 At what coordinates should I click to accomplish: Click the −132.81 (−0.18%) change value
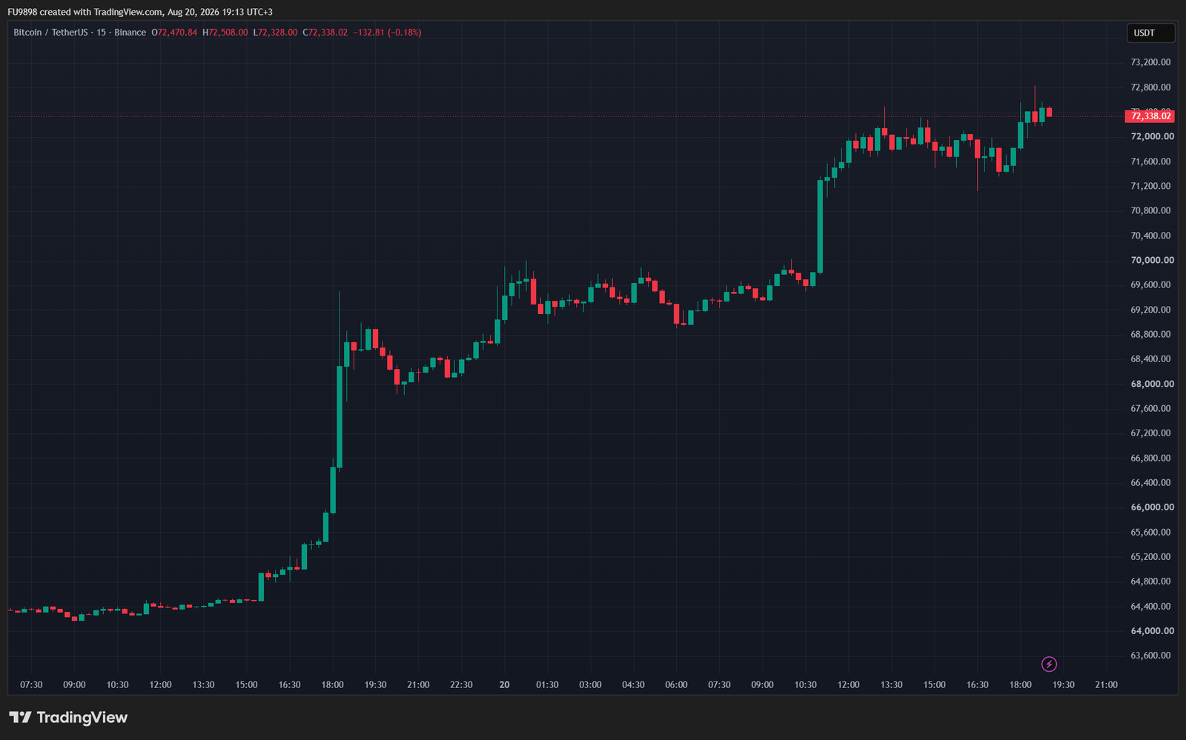point(387,33)
